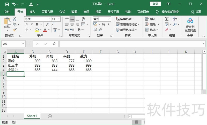Open the number format 常规 dropdown
This screenshot has height=125, width=207.
coord(109,19)
